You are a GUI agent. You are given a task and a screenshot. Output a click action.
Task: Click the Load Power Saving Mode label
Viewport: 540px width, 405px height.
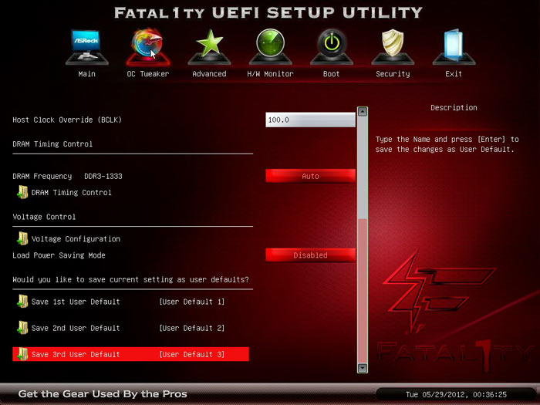coord(59,255)
